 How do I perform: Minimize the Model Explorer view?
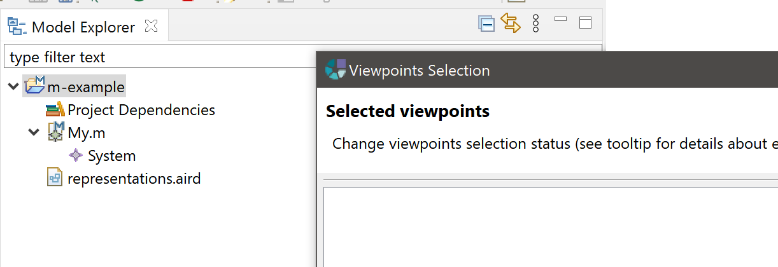coord(561,20)
